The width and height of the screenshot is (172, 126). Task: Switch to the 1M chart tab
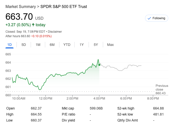[38, 45]
